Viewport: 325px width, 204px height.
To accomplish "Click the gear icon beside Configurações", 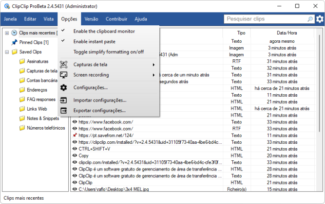I will 64,87.
